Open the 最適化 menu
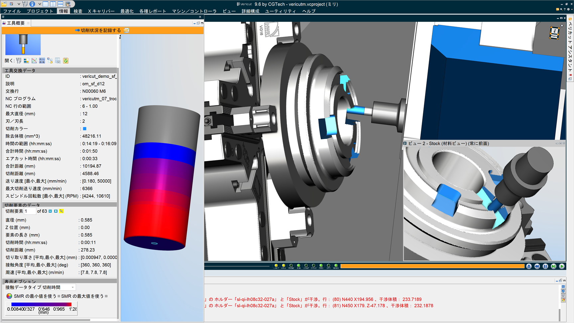The width and height of the screenshot is (574, 323). click(x=127, y=11)
